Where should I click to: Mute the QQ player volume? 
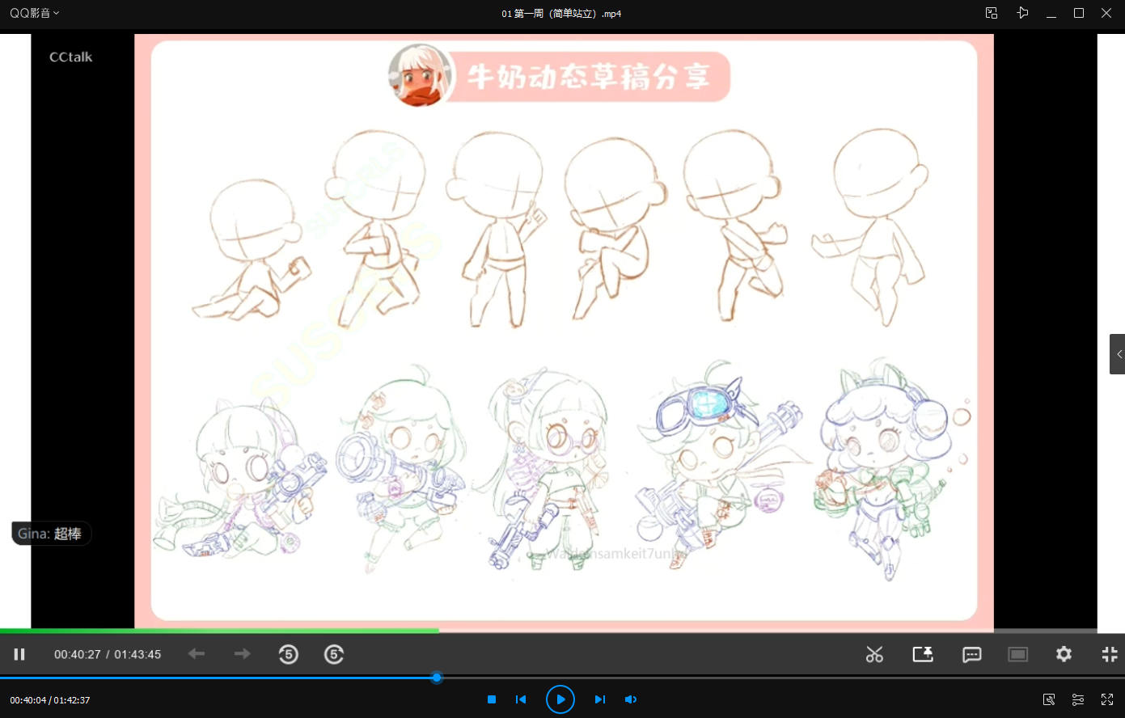point(631,699)
